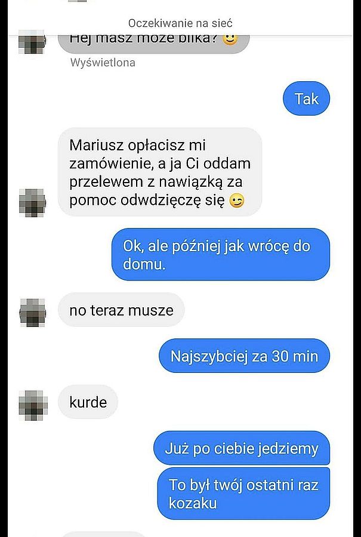Tap the smiling emoji after "blika?"

coord(230,40)
